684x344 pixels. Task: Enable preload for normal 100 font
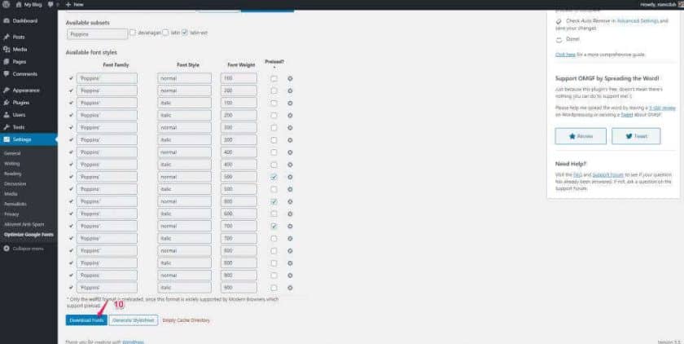tap(274, 78)
